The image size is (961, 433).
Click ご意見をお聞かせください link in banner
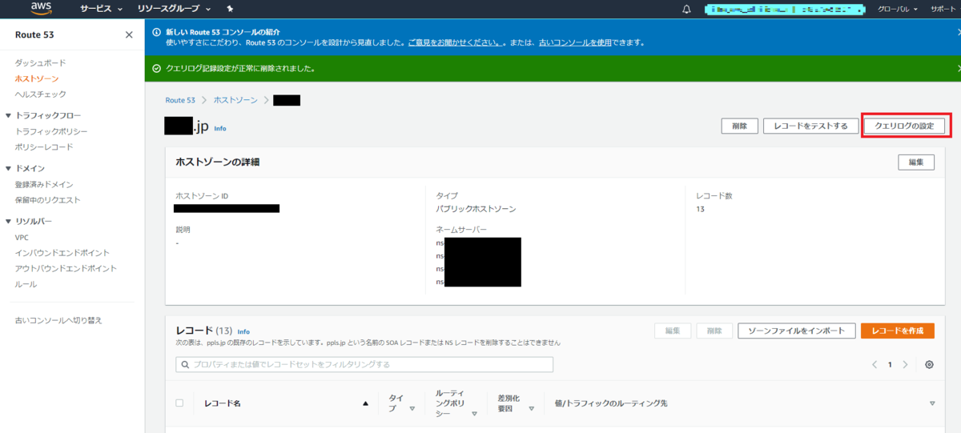tap(456, 42)
